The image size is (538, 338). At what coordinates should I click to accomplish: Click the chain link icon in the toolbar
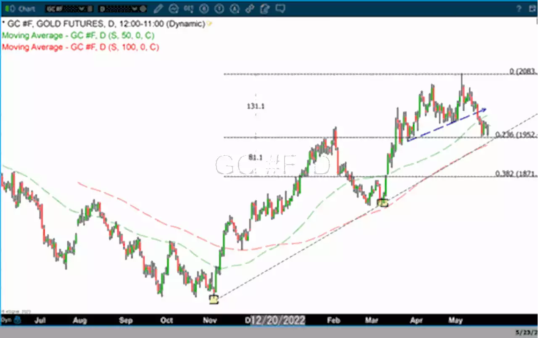click(250, 8)
